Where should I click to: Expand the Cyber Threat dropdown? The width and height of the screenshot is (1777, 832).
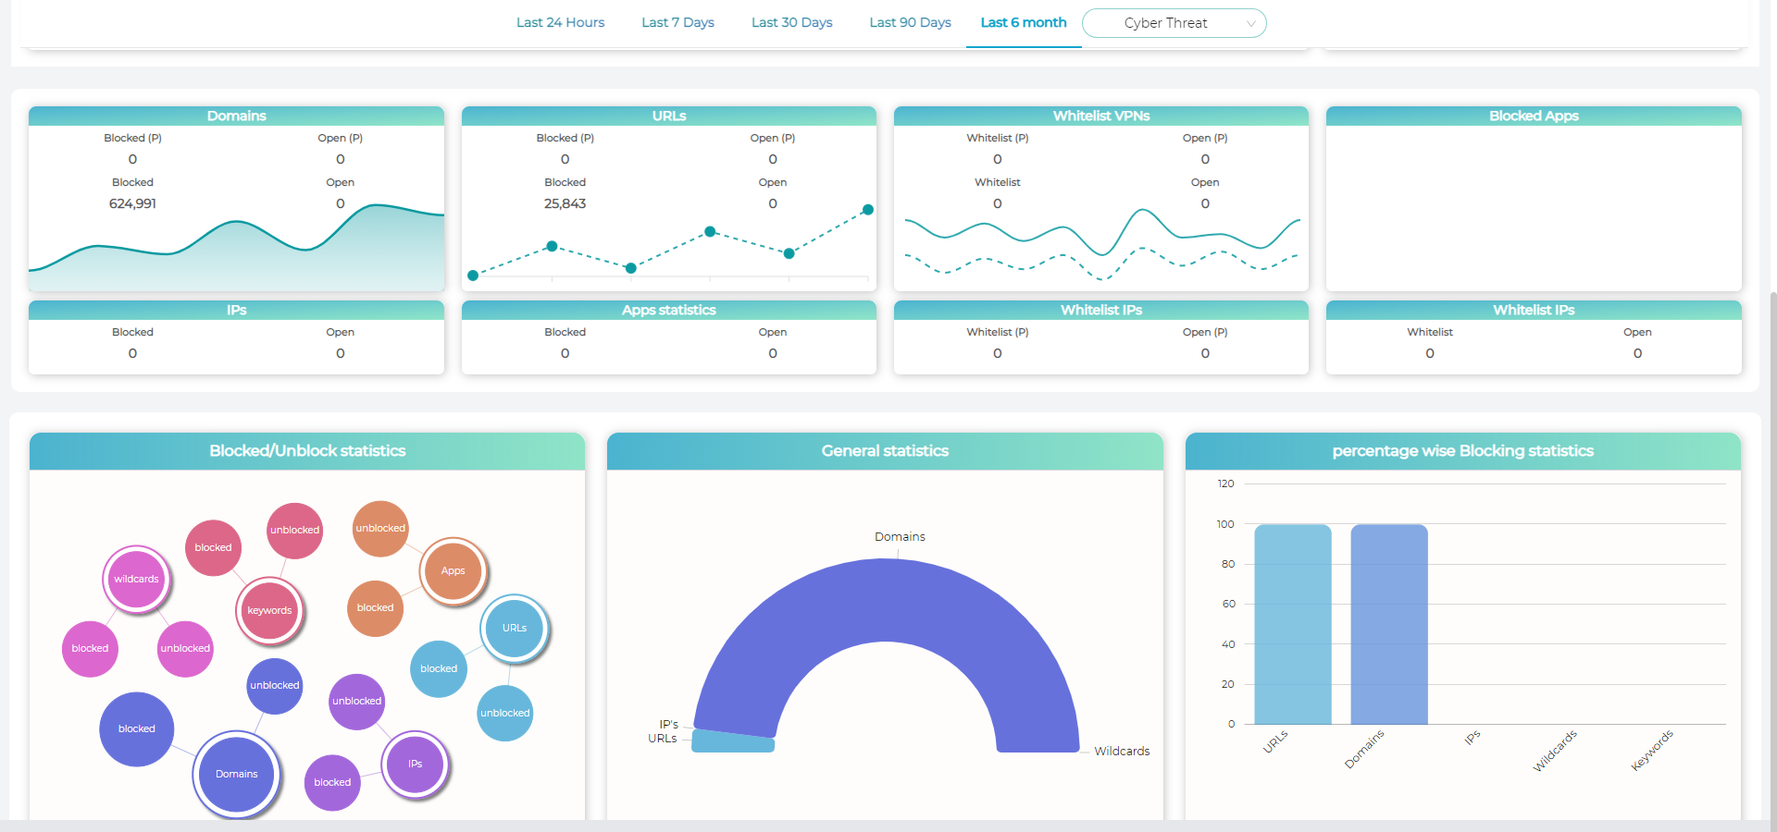pos(1174,23)
